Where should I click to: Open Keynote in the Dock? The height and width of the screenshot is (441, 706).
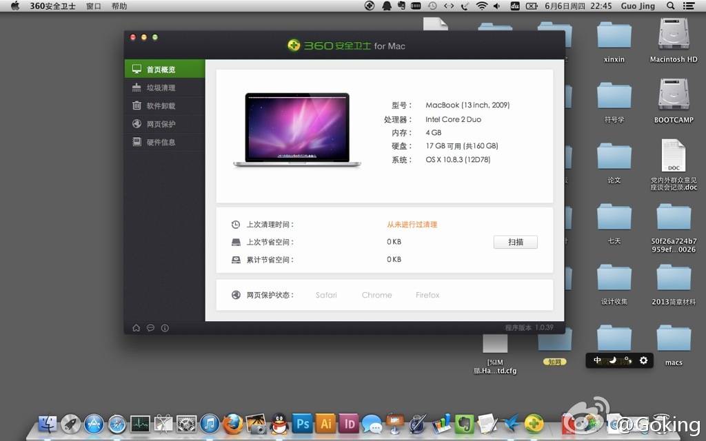(x=395, y=424)
